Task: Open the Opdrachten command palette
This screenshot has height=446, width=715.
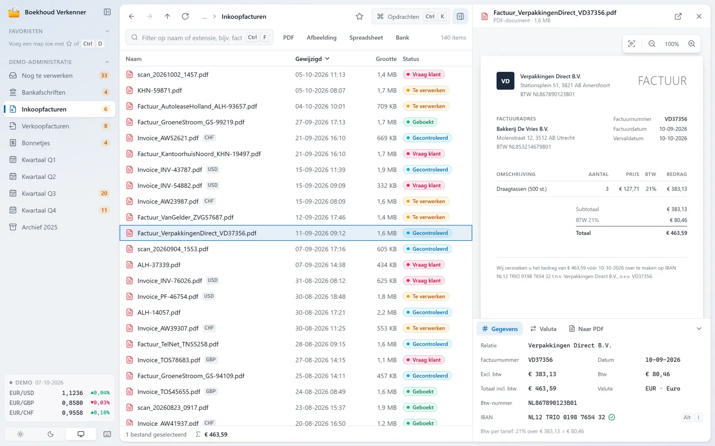Action: (411, 16)
